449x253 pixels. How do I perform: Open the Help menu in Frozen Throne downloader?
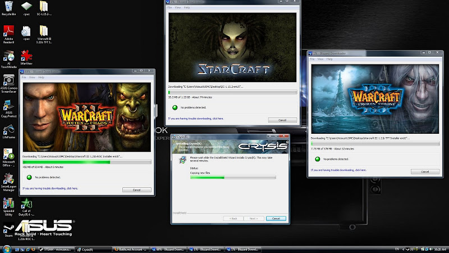(x=329, y=59)
